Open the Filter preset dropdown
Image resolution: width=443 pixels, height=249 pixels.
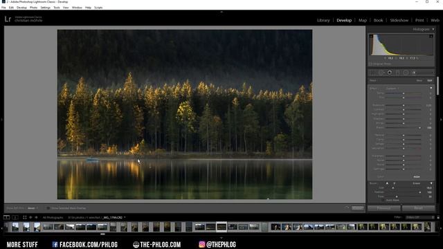[420, 217]
